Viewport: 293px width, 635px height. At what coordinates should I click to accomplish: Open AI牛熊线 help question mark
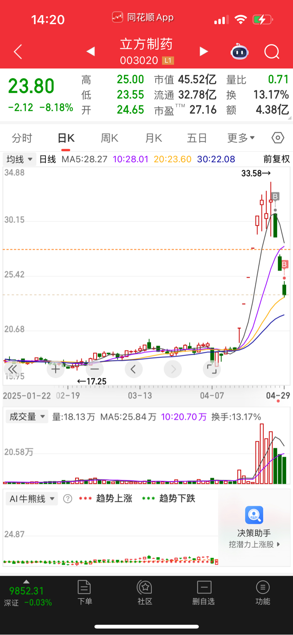point(68,499)
